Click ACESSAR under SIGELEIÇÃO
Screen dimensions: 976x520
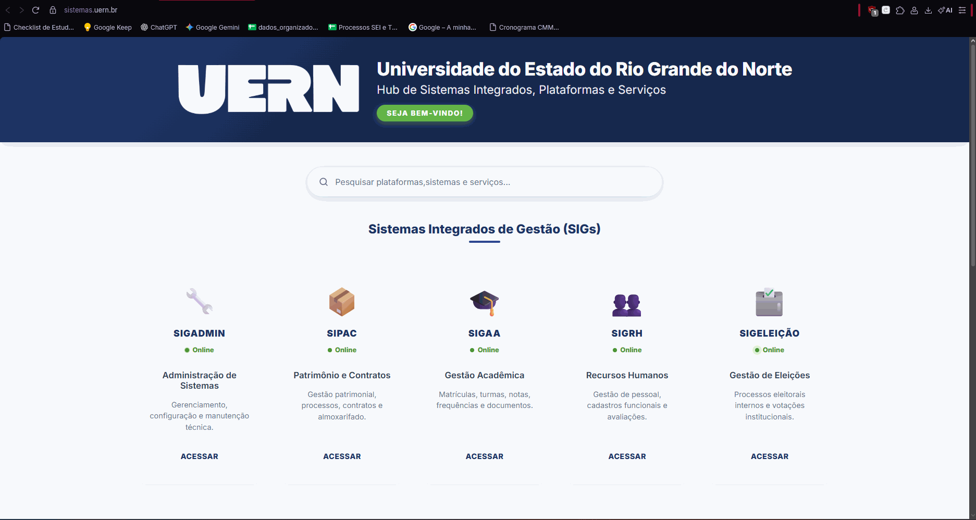770,456
